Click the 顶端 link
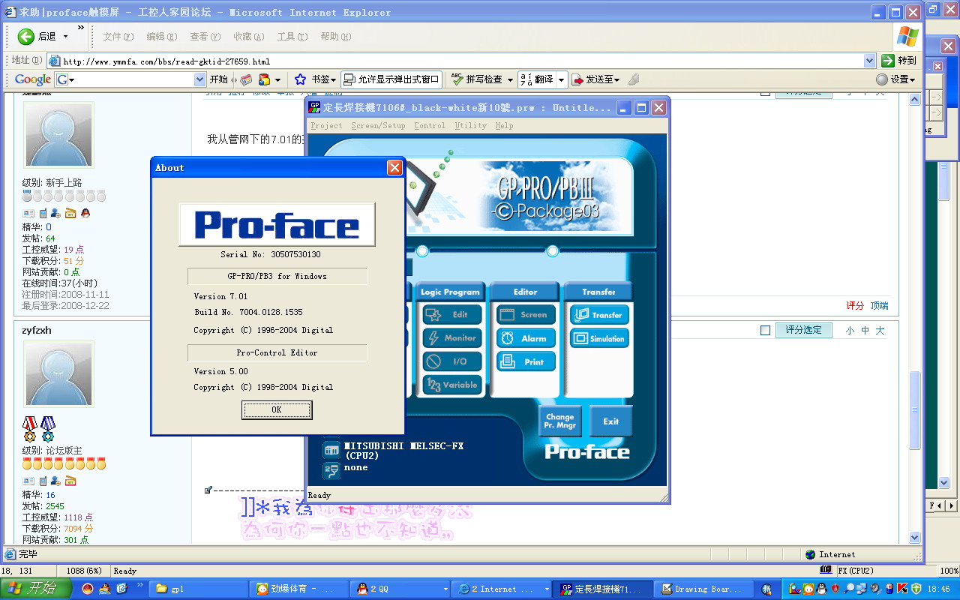The width and height of the screenshot is (960, 600). 879,306
